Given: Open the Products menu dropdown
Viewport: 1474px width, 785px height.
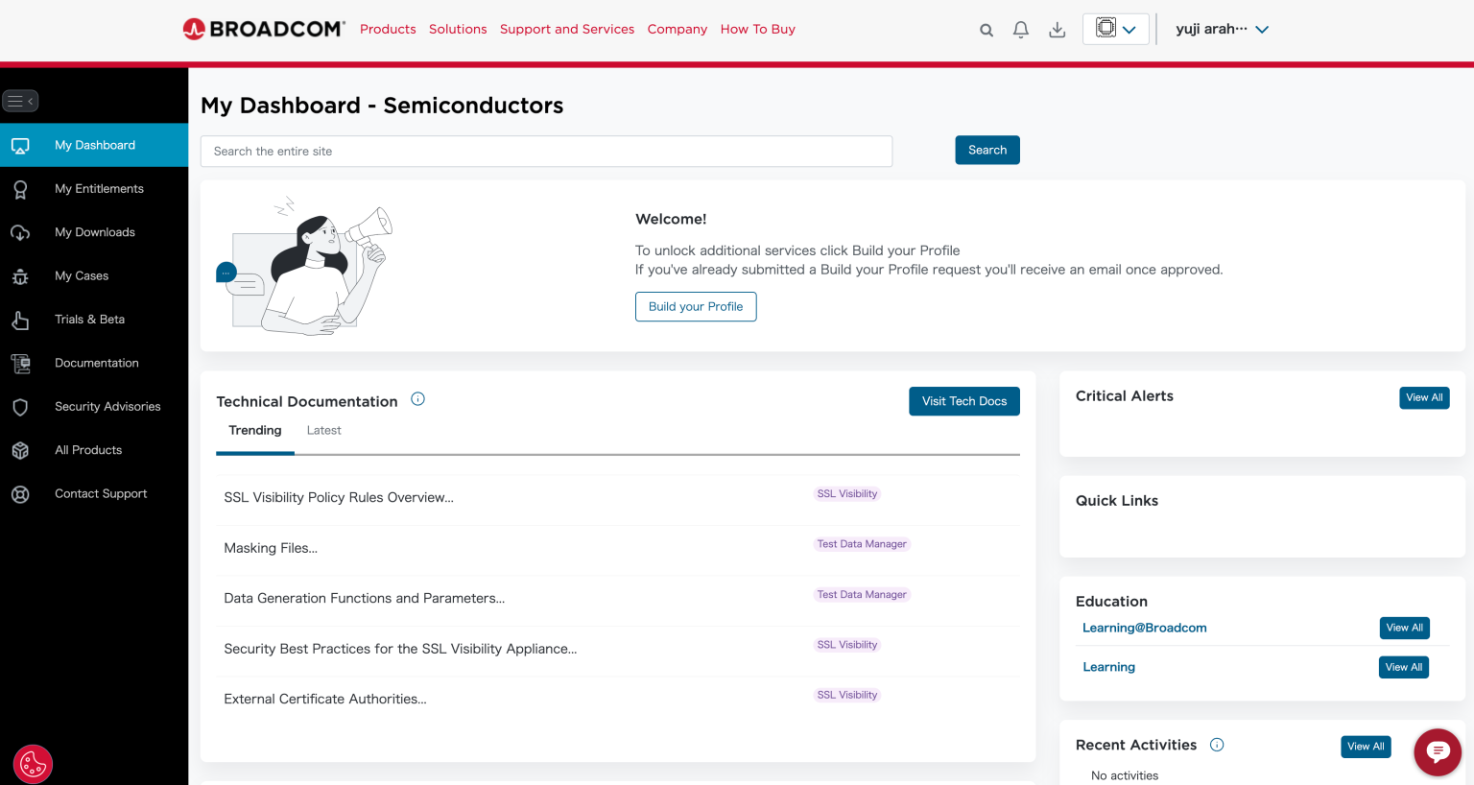Looking at the screenshot, I should pyautogui.click(x=388, y=29).
